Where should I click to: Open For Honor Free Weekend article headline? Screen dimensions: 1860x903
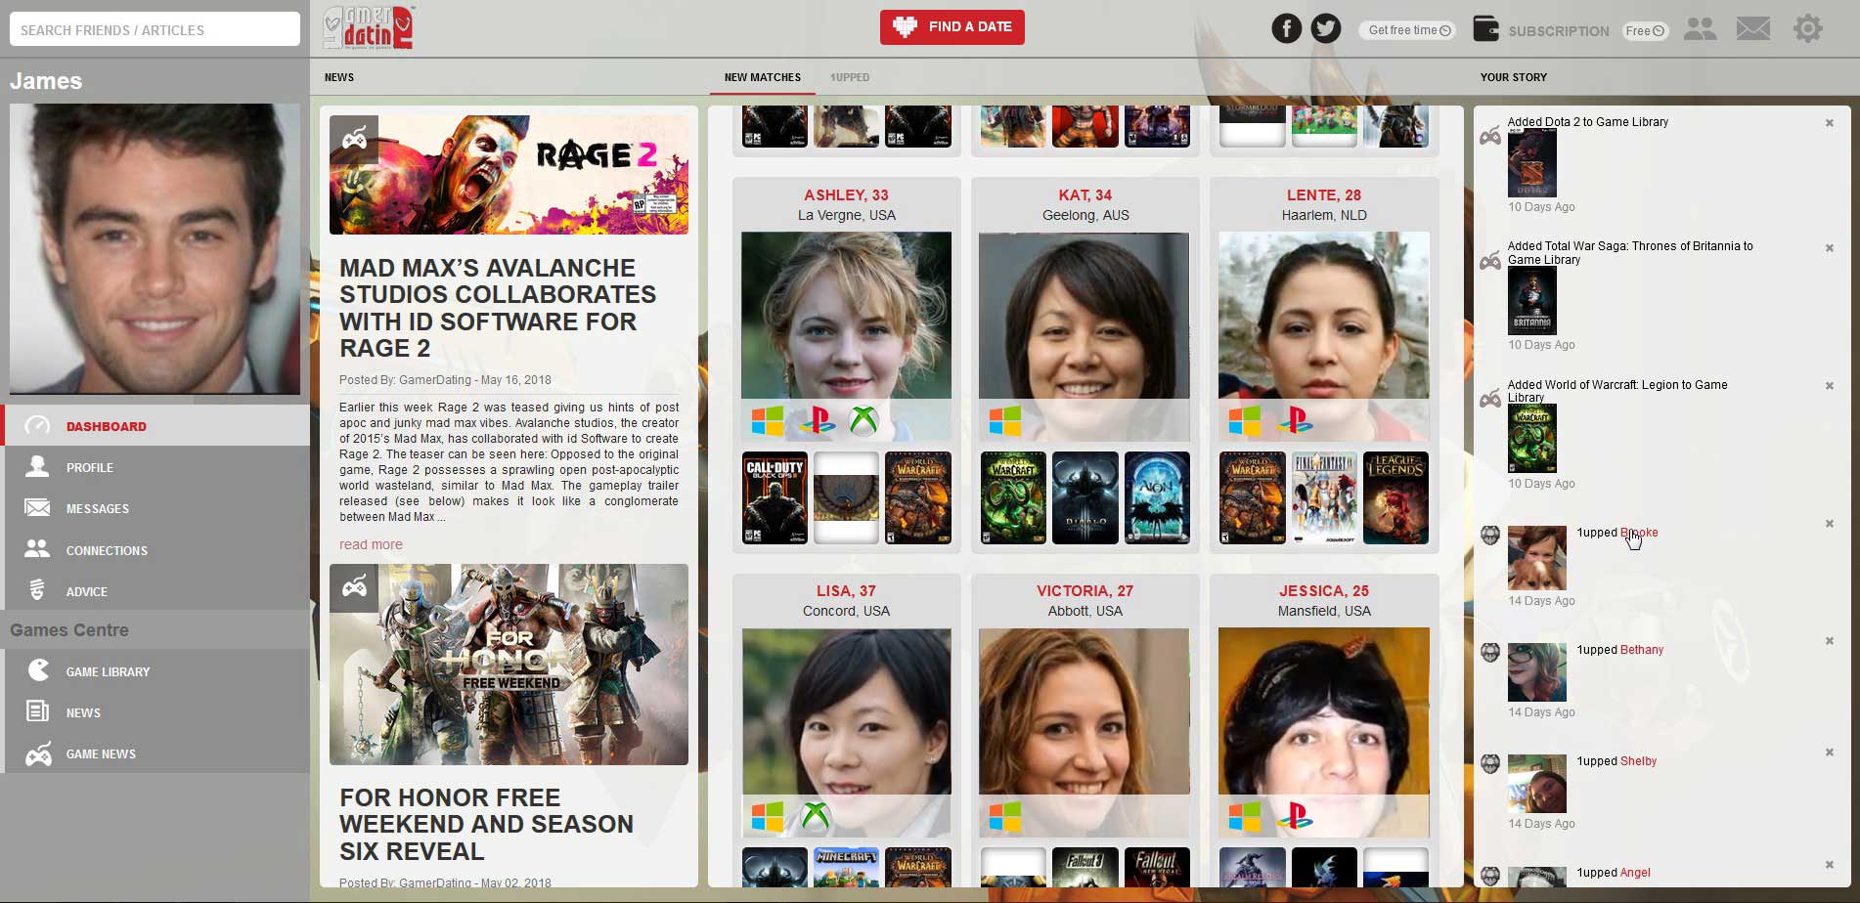(486, 824)
